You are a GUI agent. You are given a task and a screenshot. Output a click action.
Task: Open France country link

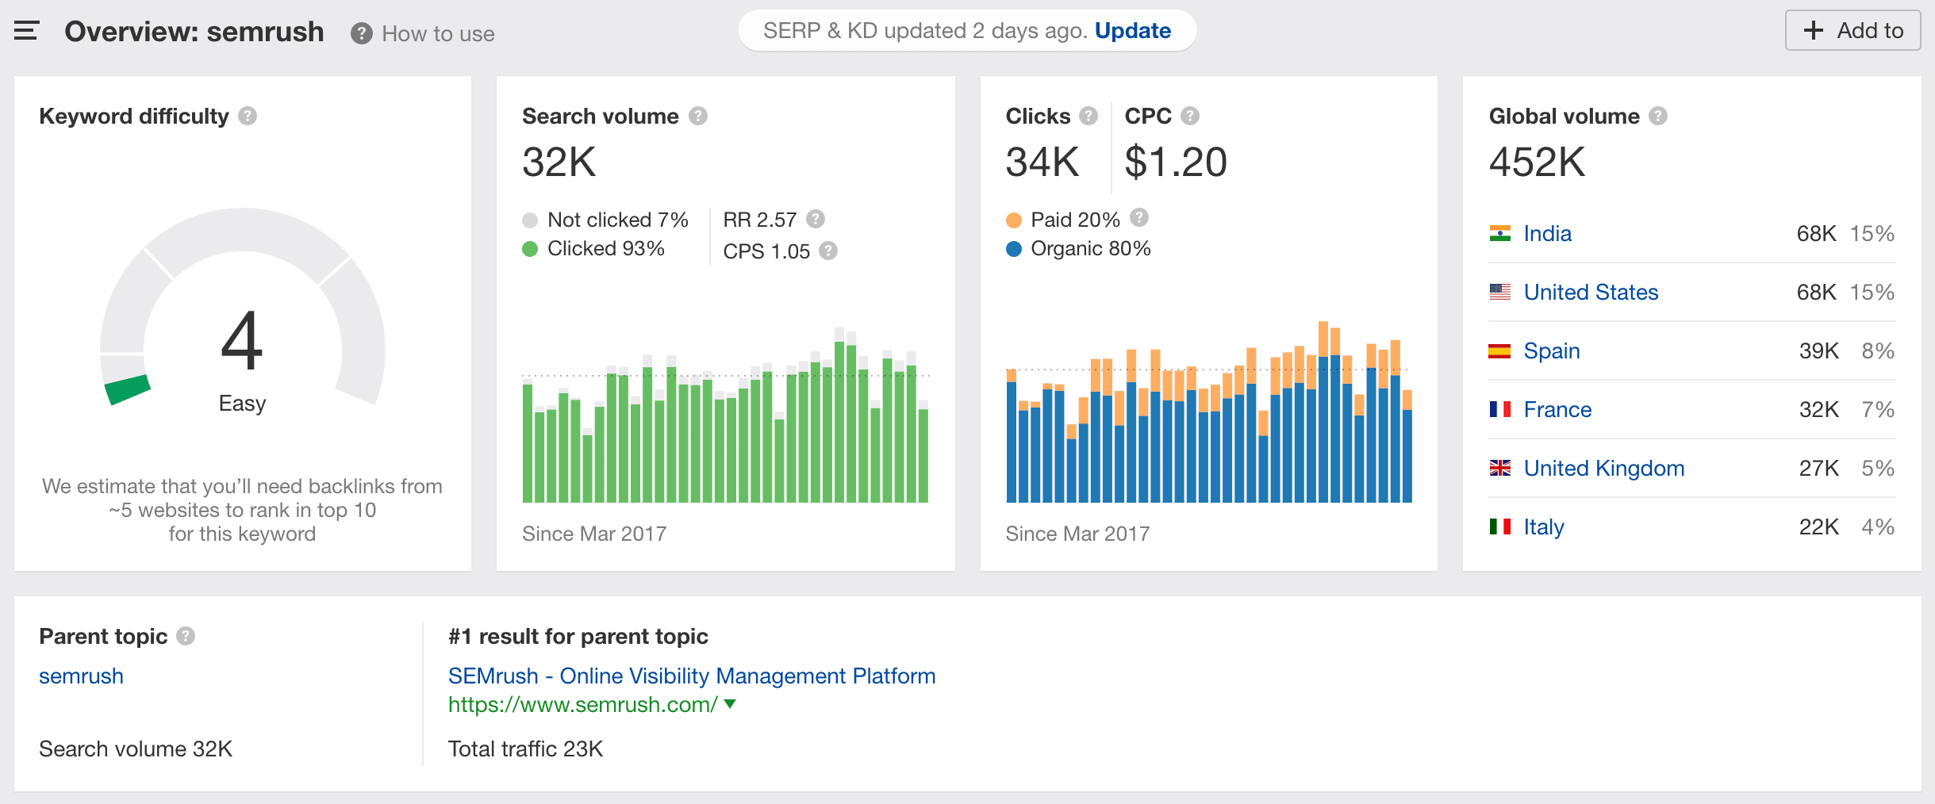tap(1557, 409)
